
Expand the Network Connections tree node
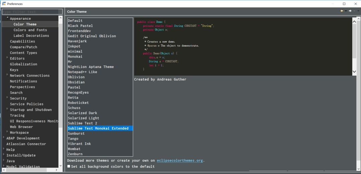pyautogui.click(x=7, y=75)
